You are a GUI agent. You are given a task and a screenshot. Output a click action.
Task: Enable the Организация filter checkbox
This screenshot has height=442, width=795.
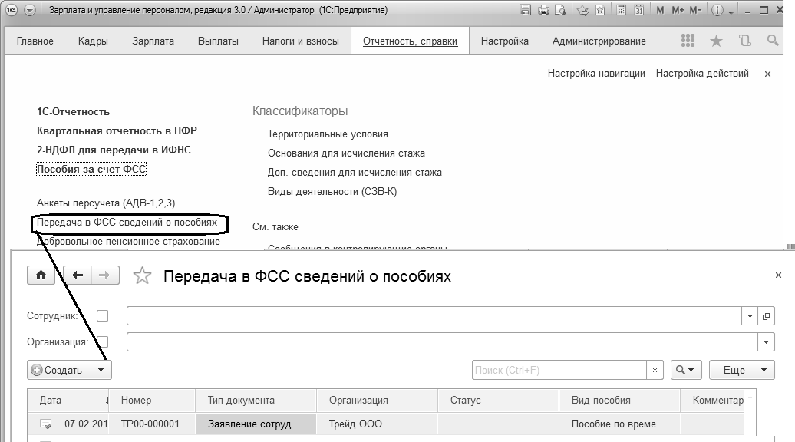coord(102,341)
